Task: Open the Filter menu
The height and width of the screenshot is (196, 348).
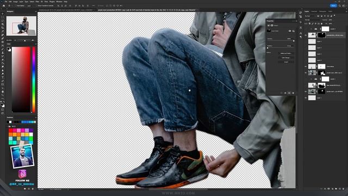Action: click(x=38, y=2)
